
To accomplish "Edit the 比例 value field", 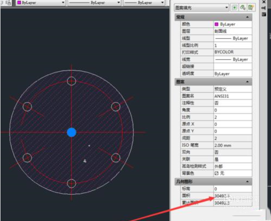I will (x=232, y=117).
